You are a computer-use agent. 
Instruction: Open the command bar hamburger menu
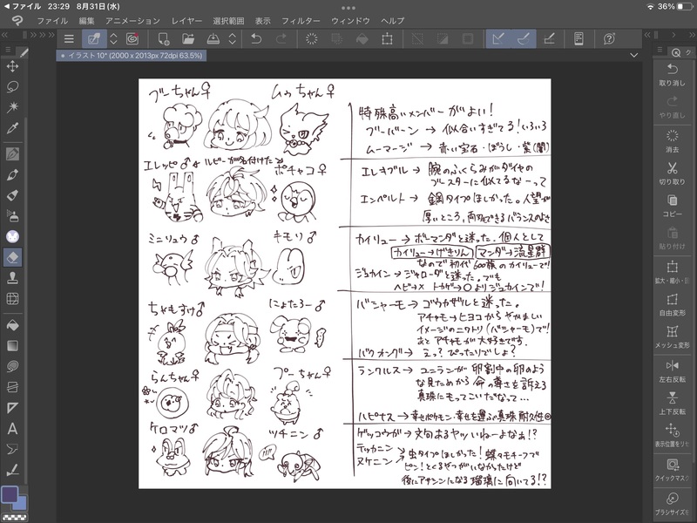coord(69,38)
